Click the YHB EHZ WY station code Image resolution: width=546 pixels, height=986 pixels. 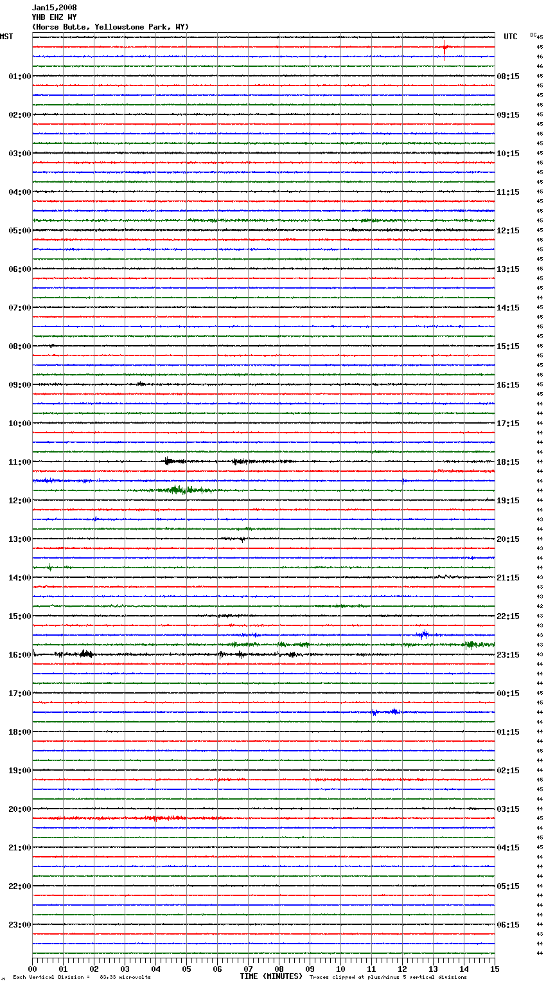pos(55,17)
